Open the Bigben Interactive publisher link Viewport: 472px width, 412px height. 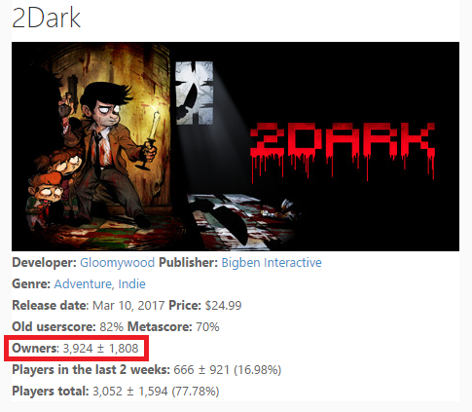[272, 262]
